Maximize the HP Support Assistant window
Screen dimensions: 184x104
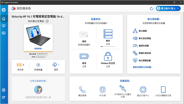[x=174, y=2]
